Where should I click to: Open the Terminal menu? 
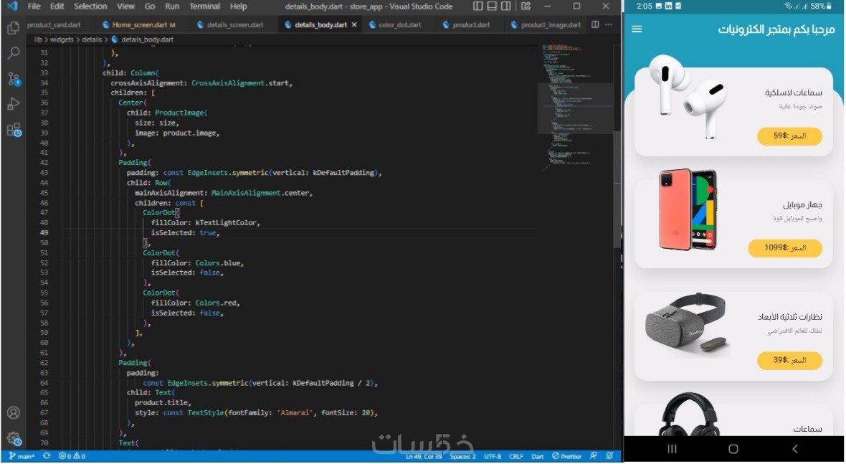(x=204, y=6)
